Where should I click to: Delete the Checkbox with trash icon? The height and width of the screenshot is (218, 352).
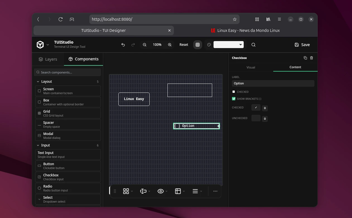312,58
